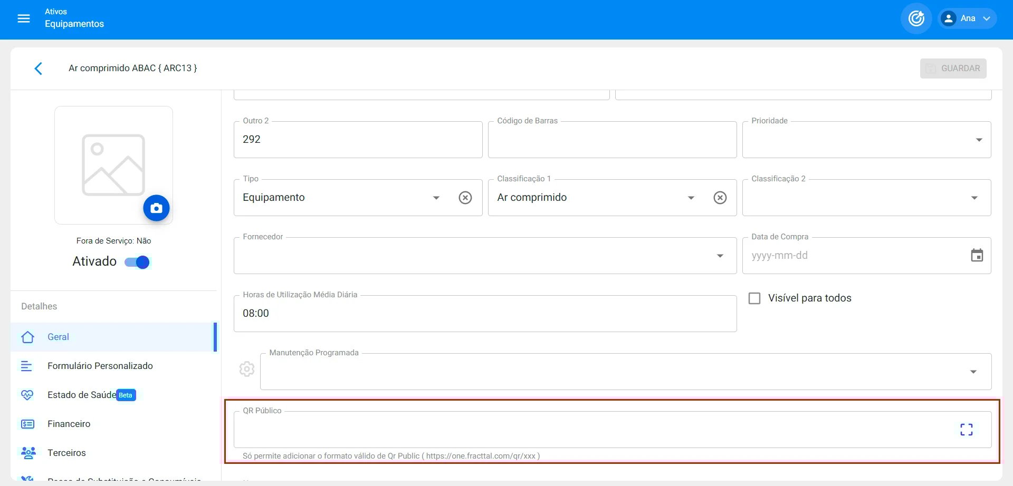Open the Data de Compra calendar picker
The width and height of the screenshot is (1013, 486).
(x=977, y=256)
